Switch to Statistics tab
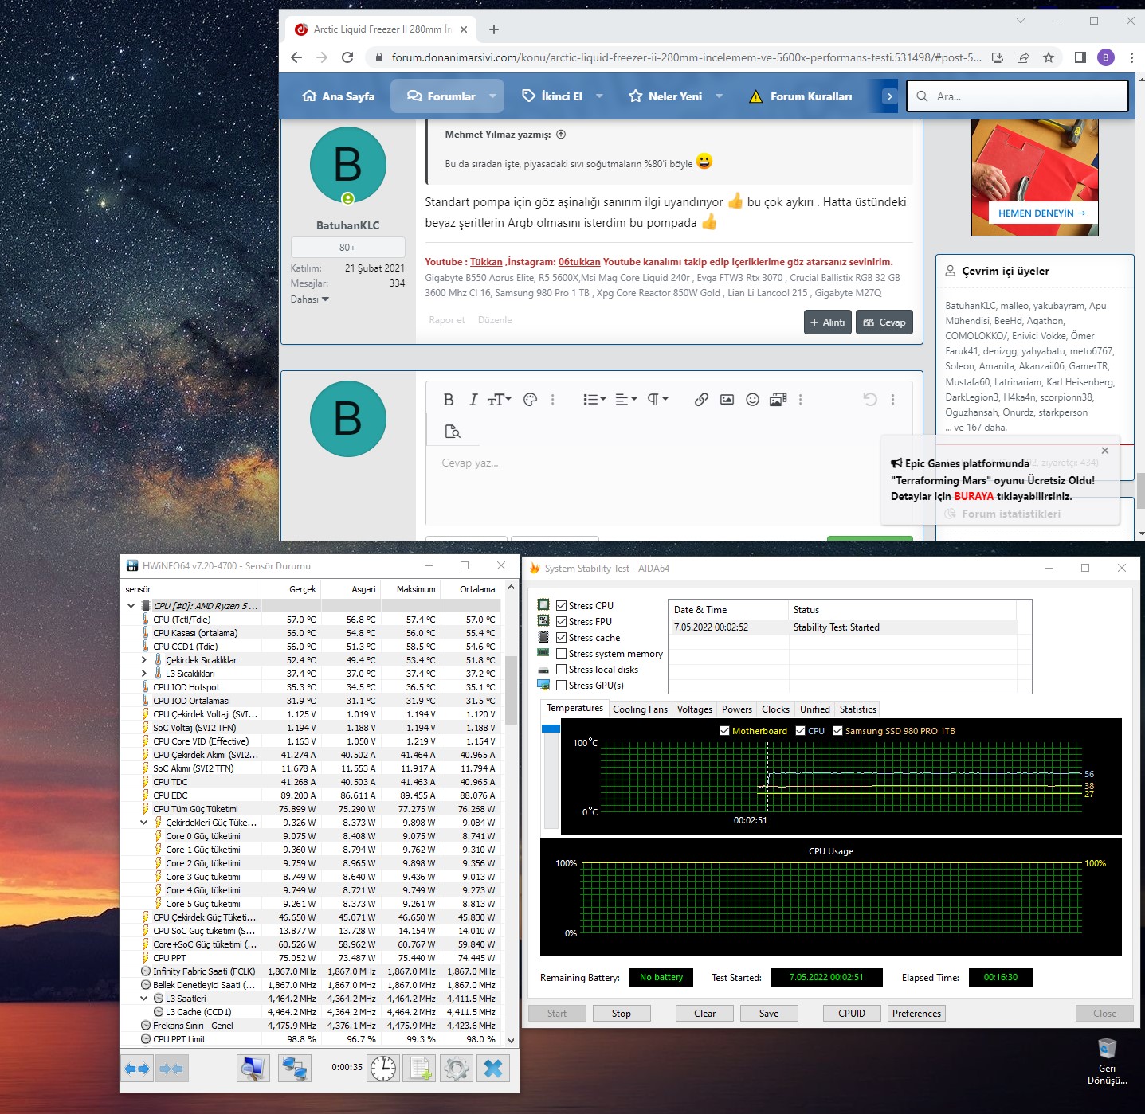The width and height of the screenshot is (1145, 1114). [x=858, y=709]
